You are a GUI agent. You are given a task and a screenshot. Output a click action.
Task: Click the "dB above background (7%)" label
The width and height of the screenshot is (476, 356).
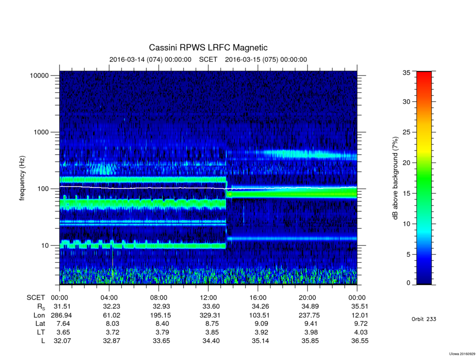point(395,178)
